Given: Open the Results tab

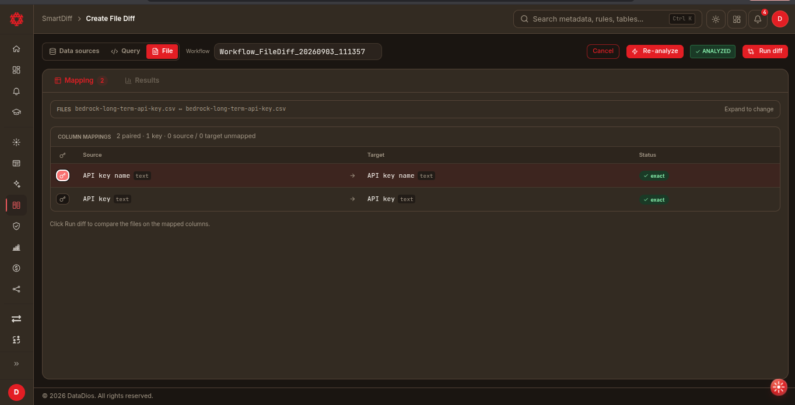Looking at the screenshot, I should pyautogui.click(x=142, y=80).
